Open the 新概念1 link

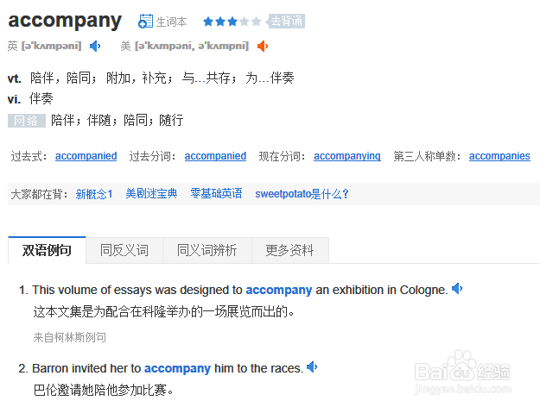coord(94,194)
